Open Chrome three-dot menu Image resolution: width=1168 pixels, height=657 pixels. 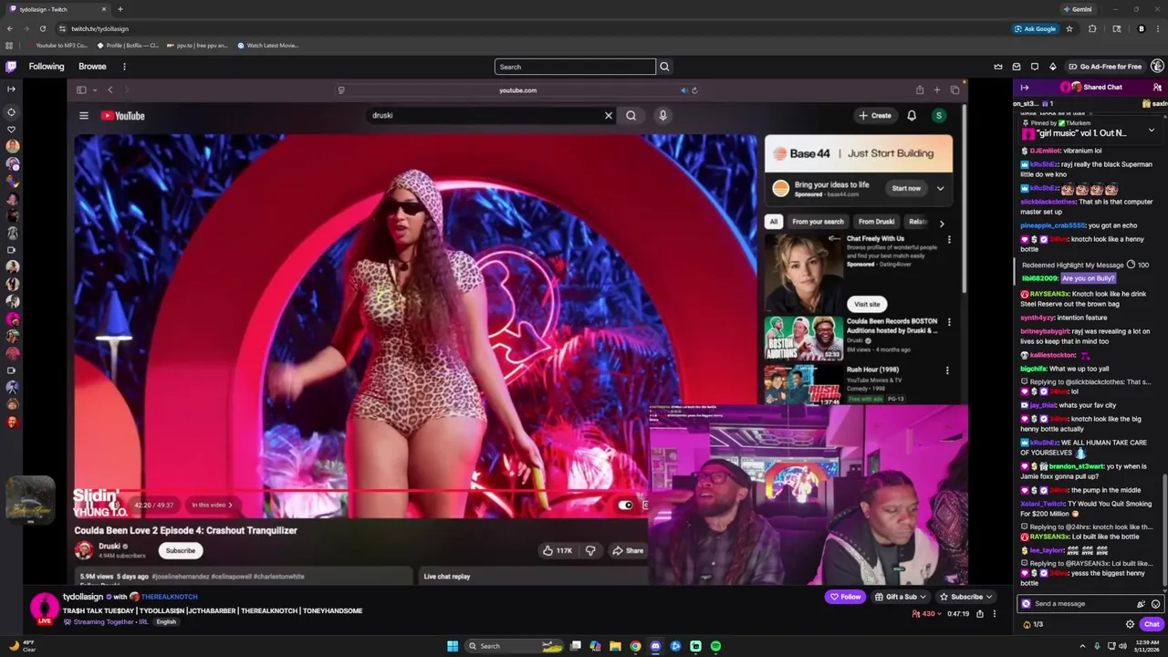[x=1158, y=28]
